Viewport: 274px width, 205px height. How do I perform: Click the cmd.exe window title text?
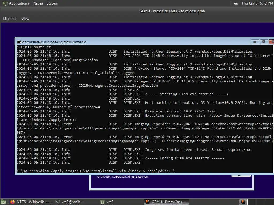[54, 42]
